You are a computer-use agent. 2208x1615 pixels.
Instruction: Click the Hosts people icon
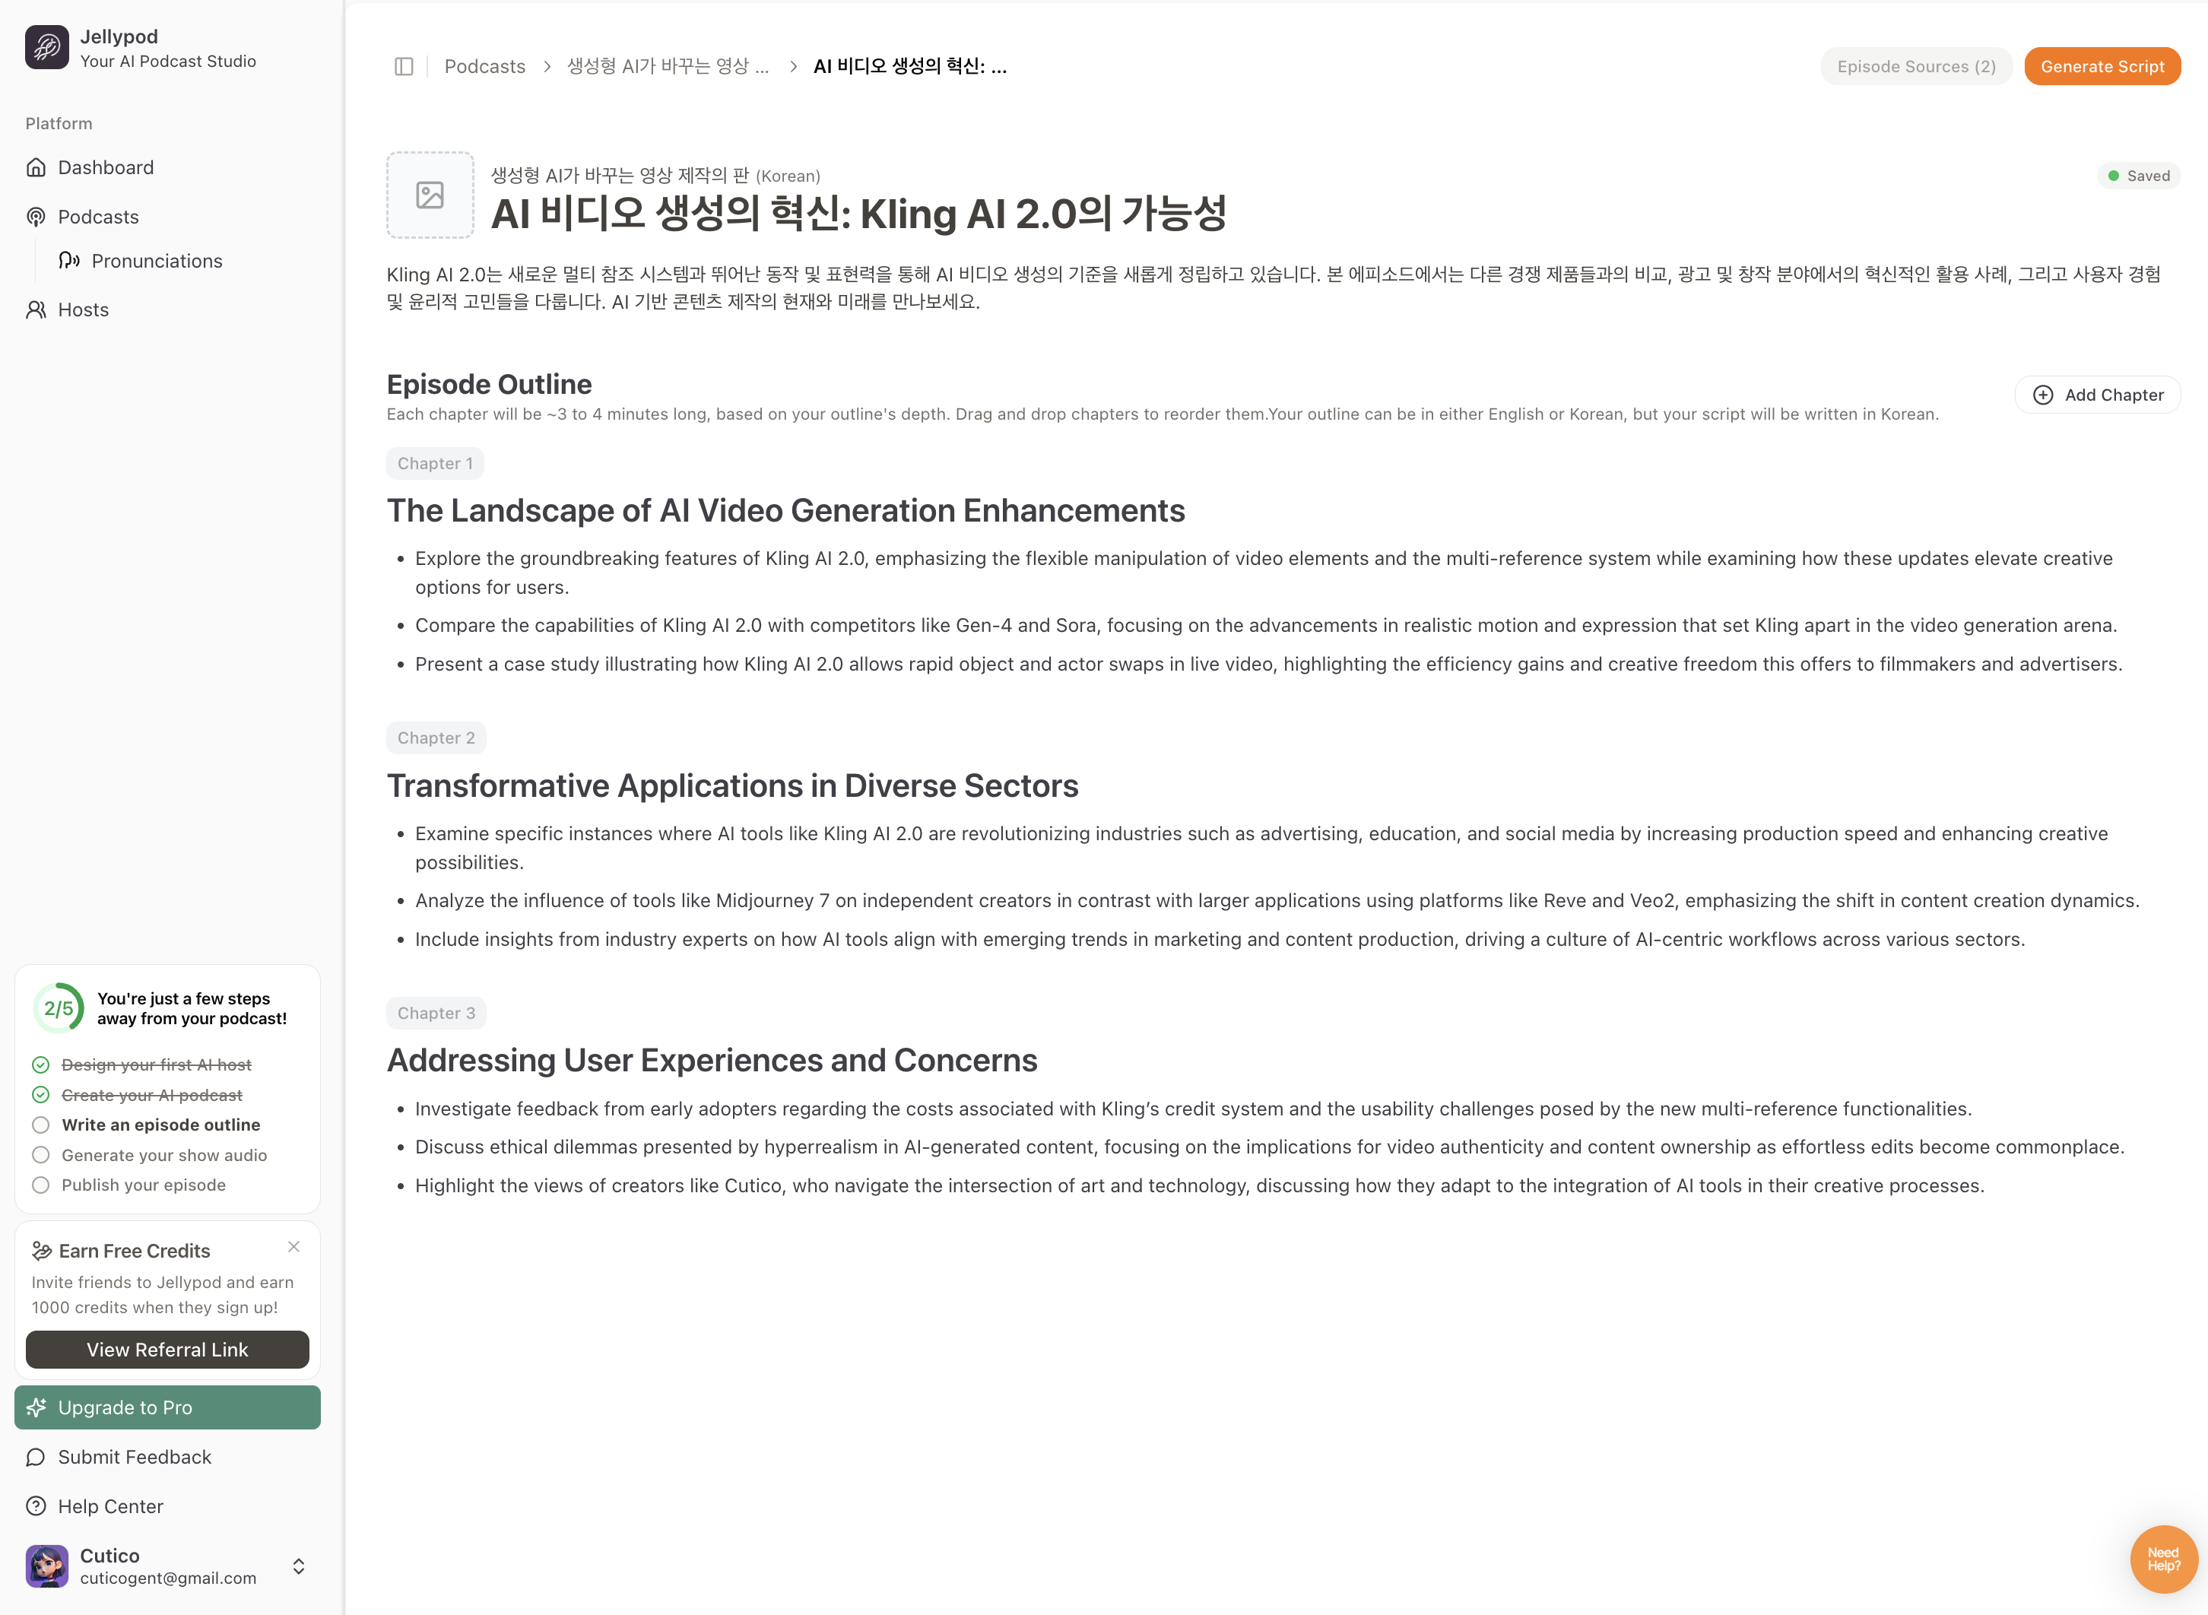[36, 310]
